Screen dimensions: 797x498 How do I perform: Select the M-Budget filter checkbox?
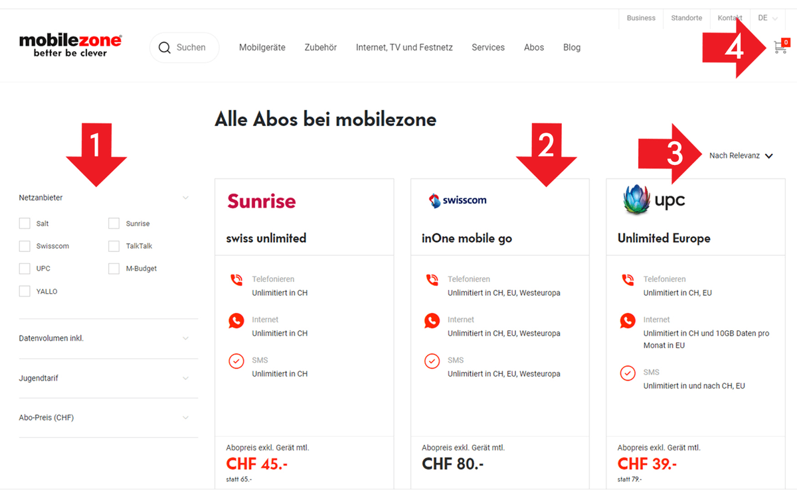point(113,268)
